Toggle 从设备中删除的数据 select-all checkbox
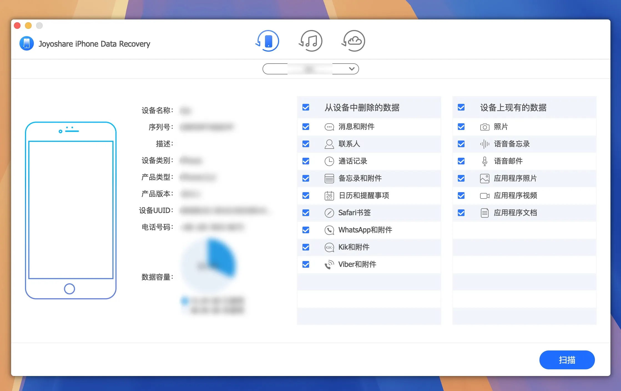Screen dimensions: 621x391 click(x=306, y=107)
